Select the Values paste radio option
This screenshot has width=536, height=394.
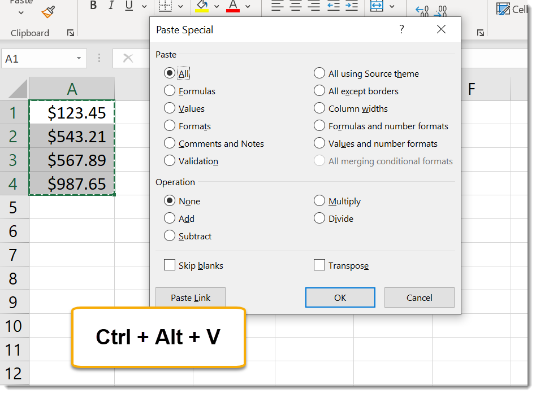click(170, 108)
